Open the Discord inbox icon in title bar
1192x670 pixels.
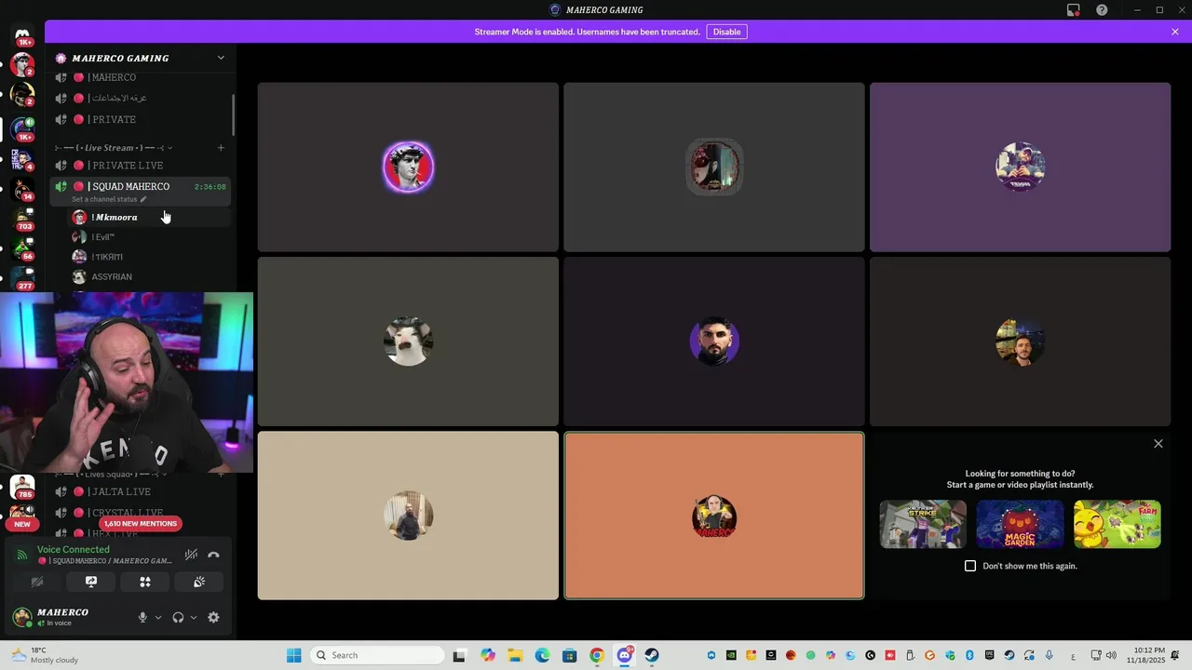pos(1074,10)
